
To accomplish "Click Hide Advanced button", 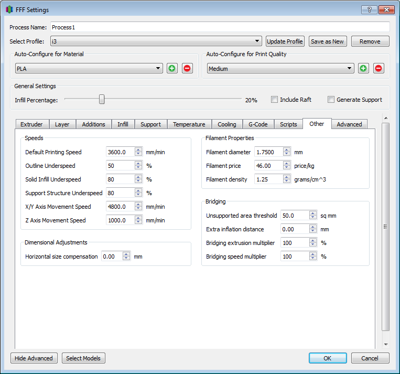I will tap(34, 358).
